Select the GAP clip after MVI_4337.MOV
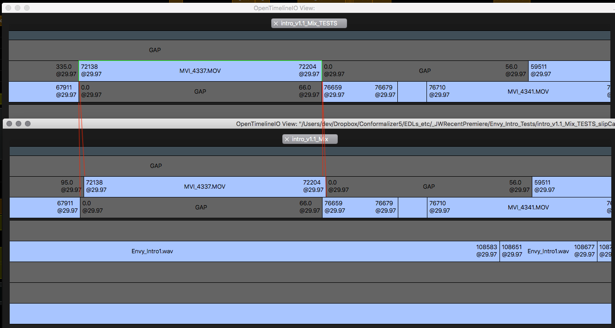This screenshot has height=328, width=615. click(424, 71)
